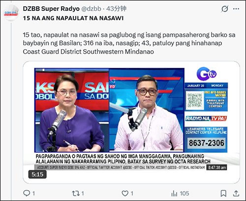Like the tweet with heart icon
The image size is (246, 201).
point(125,194)
